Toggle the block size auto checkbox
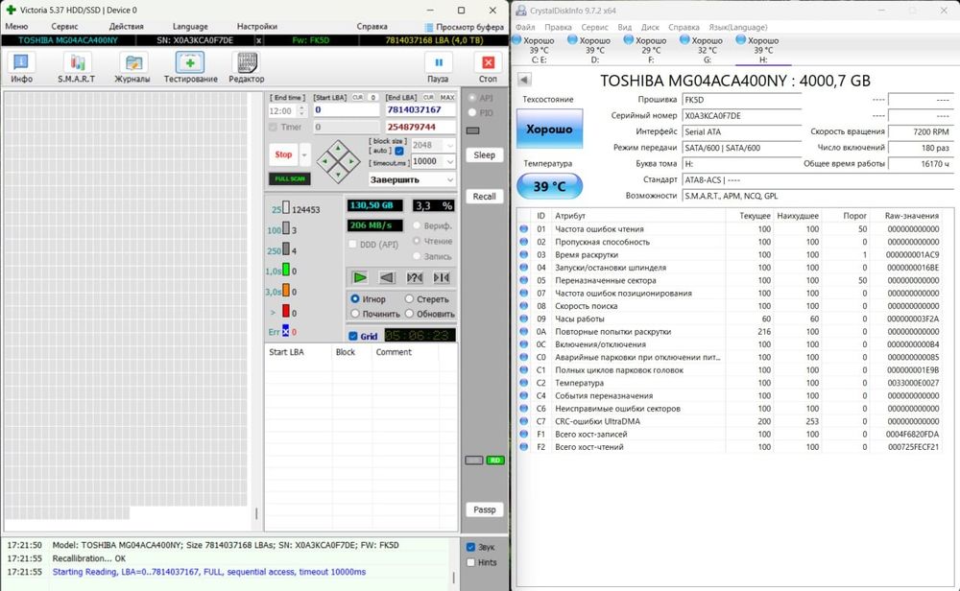 [x=399, y=151]
